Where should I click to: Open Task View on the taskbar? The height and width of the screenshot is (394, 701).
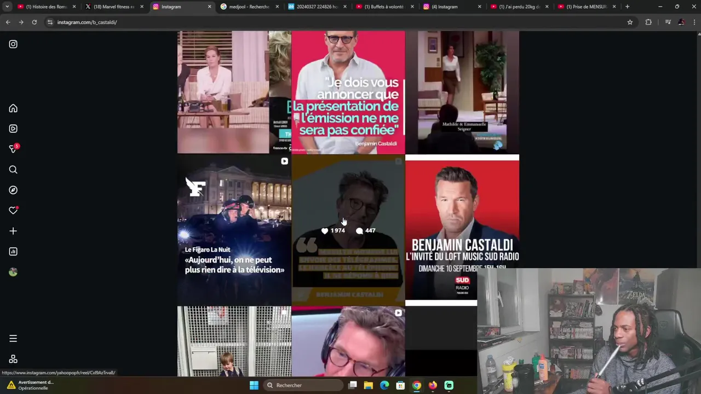pyautogui.click(x=353, y=385)
